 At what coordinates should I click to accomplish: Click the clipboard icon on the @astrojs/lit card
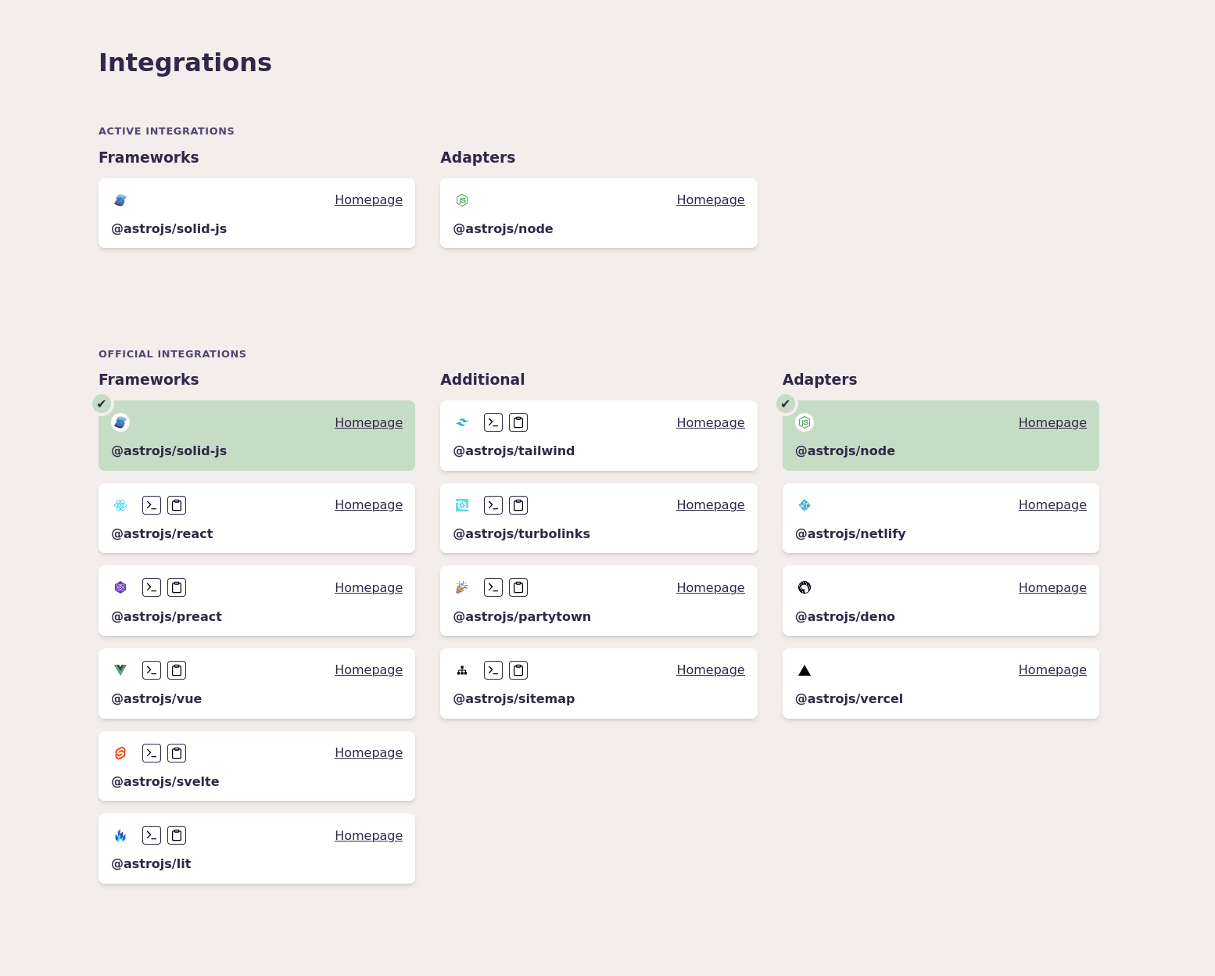[177, 835]
